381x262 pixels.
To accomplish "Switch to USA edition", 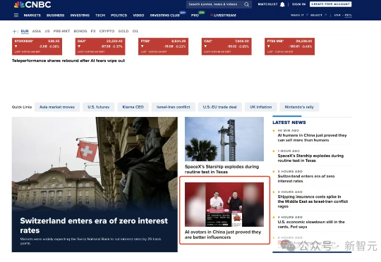I will click(337, 15).
